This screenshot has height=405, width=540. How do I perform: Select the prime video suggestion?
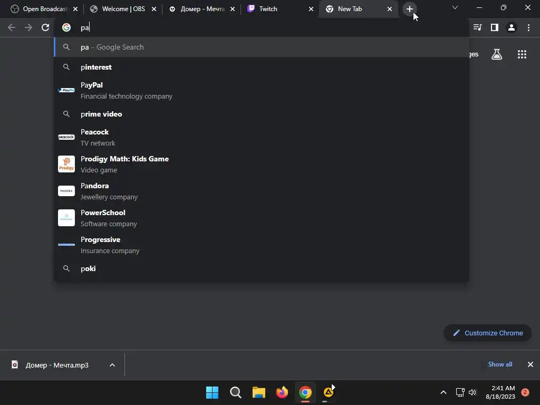[262, 114]
